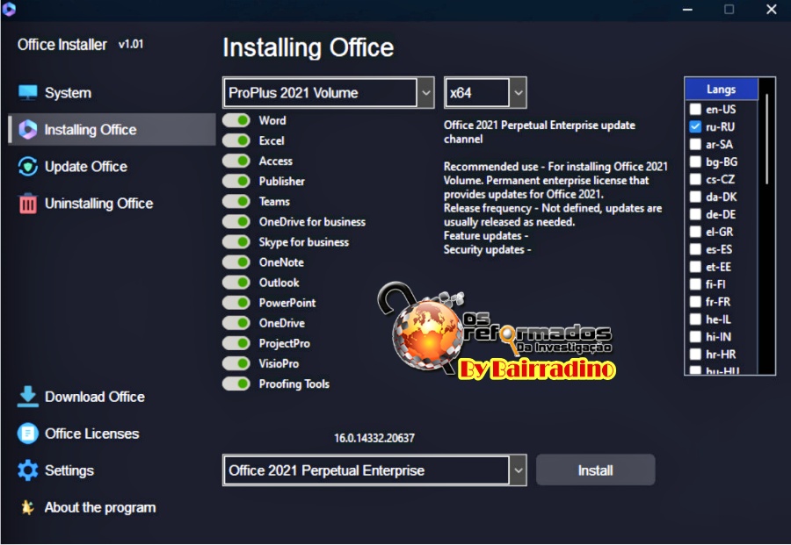This screenshot has height=545, width=791.
Task: Turn off the Excel toggle
Action: tap(236, 140)
